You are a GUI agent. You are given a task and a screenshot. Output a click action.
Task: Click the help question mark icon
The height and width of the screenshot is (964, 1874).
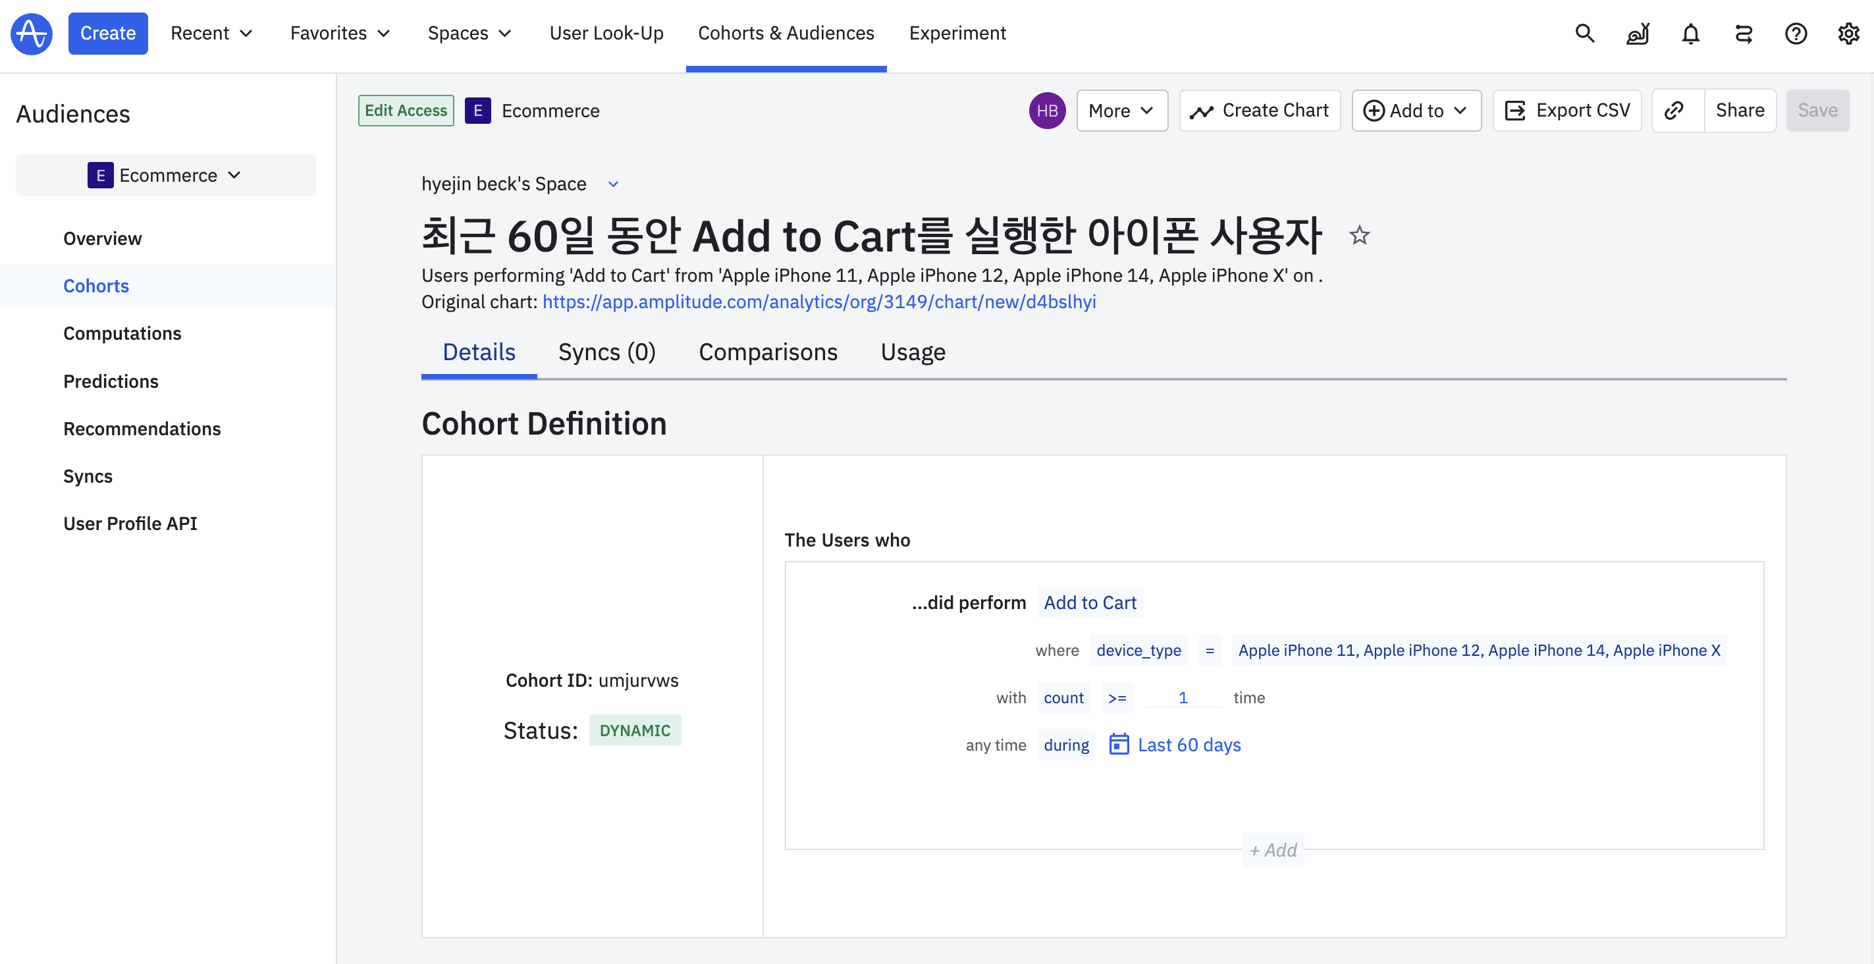[1796, 34]
